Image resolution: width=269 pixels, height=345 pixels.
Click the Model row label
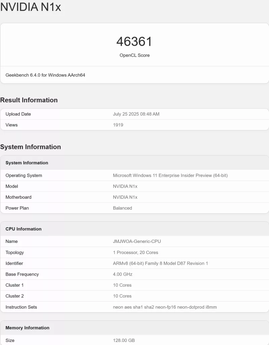click(x=12, y=186)
